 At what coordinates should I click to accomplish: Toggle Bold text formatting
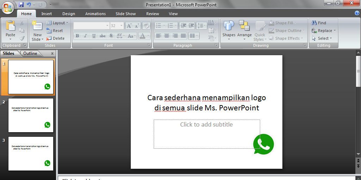(77, 36)
